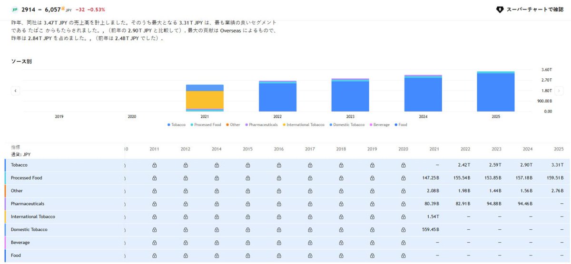Click the 2016 column header in the table
The image size is (571, 264).
279,149
